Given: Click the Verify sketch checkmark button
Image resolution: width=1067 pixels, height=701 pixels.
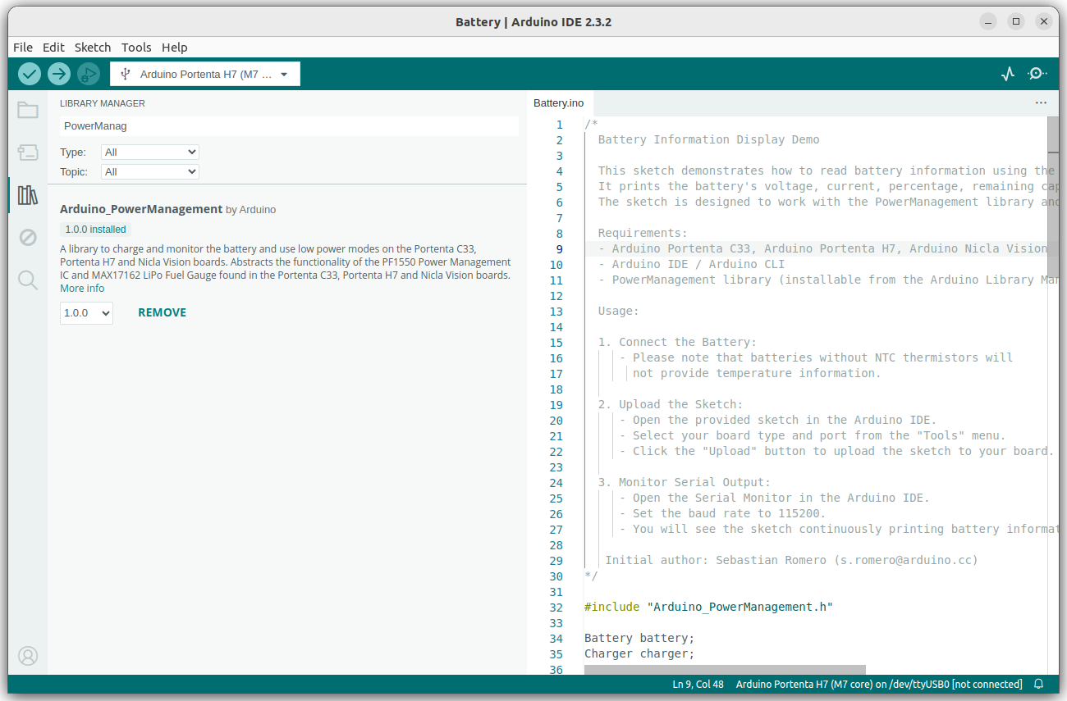Looking at the screenshot, I should (30, 74).
